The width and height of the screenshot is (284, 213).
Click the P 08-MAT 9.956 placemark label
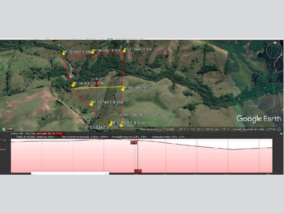(x=139, y=88)
